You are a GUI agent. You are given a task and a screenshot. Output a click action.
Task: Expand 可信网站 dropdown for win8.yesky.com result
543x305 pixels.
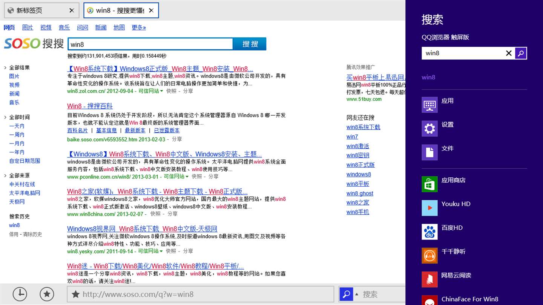pos(150,251)
